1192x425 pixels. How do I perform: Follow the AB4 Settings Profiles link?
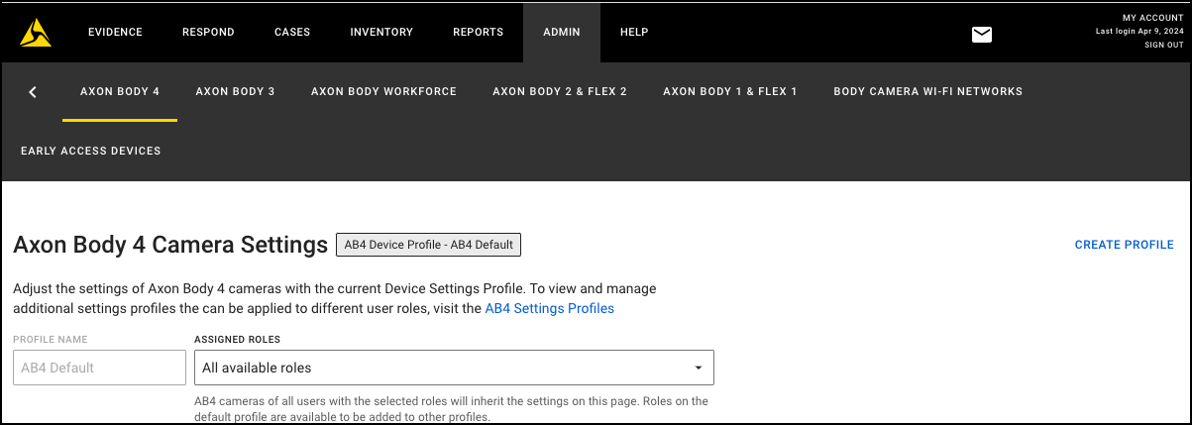pyautogui.click(x=549, y=309)
